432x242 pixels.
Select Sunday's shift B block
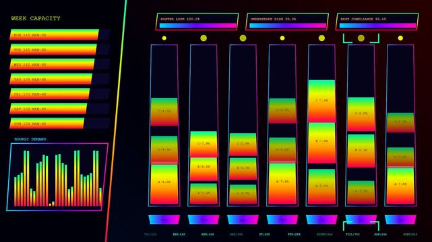[x=400, y=157]
